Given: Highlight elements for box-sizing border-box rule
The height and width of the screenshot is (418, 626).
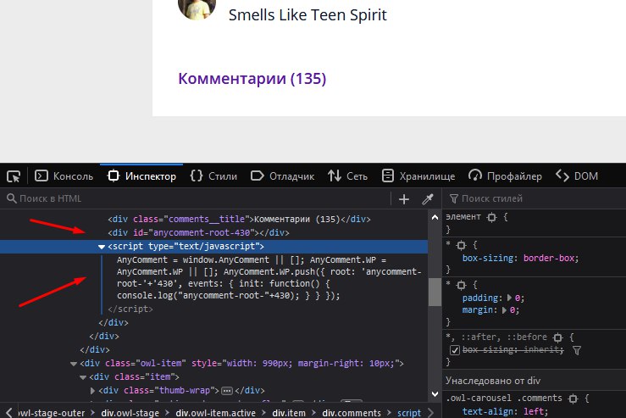Looking at the screenshot, I should coord(461,245).
